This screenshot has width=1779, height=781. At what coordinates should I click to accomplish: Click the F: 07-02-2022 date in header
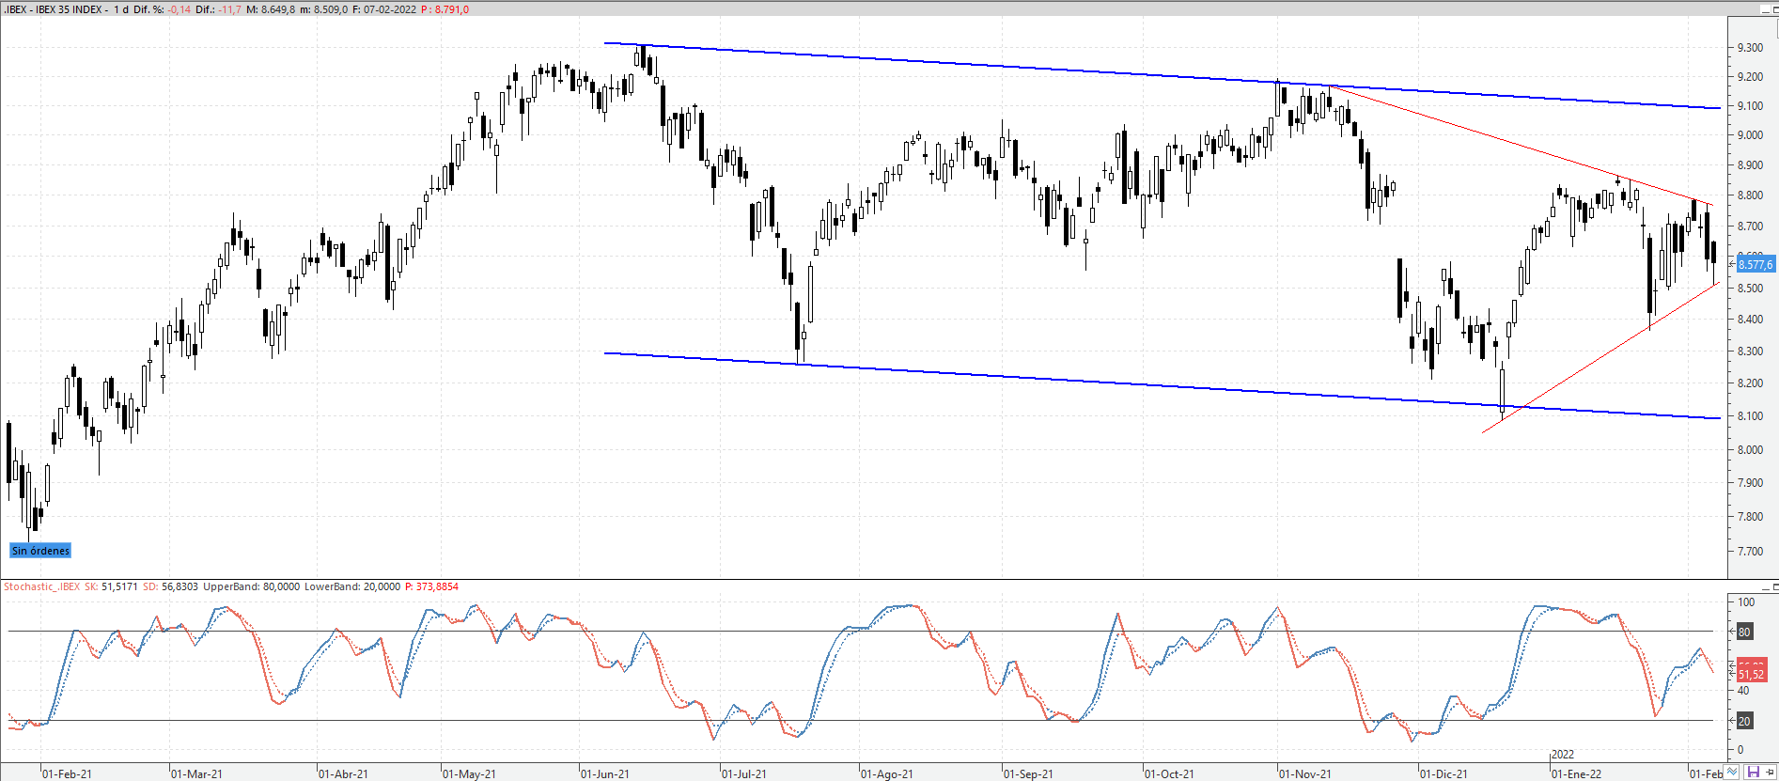click(x=384, y=9)
